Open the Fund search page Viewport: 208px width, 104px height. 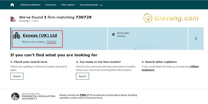pos(51,5)
